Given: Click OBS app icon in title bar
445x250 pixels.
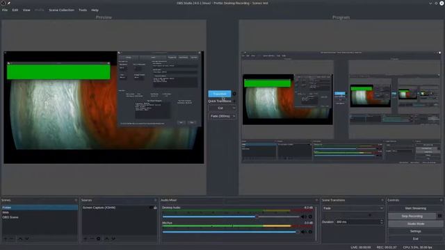Looking at the screenshot, I should (3, 3).
